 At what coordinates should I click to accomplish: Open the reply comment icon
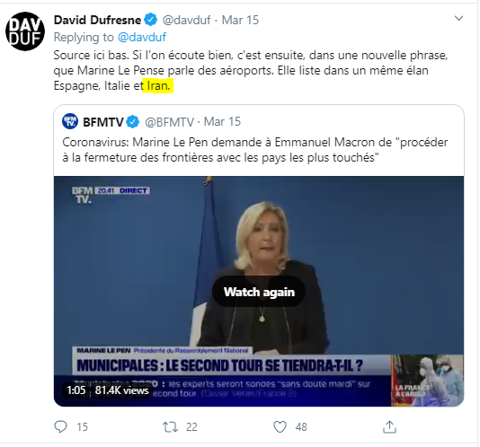point(60,427)
